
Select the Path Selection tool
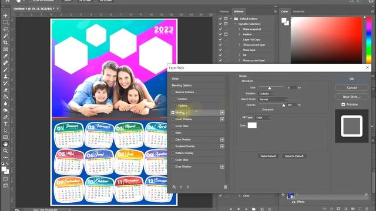point(5,131)
